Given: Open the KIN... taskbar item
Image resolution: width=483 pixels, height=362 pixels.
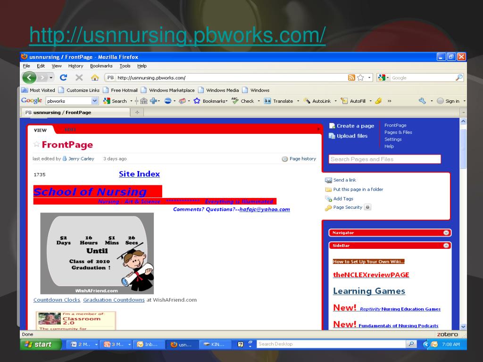Looking at the screenshot, I should point(215,345).
